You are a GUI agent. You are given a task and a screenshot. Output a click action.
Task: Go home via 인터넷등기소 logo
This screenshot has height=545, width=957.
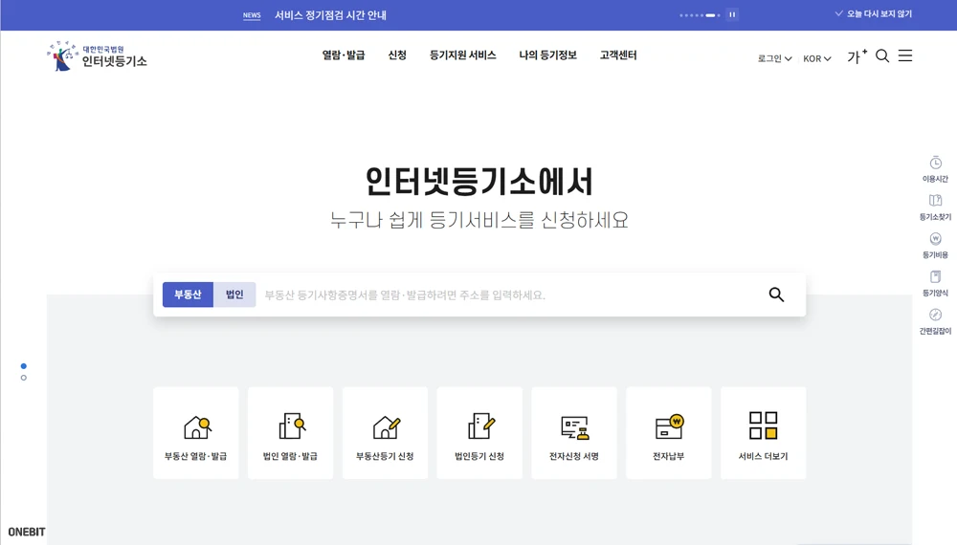point(97,56)
